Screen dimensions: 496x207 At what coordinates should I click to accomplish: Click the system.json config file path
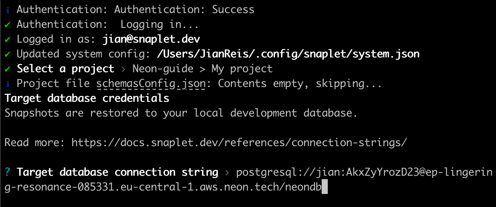coord(288,54)
